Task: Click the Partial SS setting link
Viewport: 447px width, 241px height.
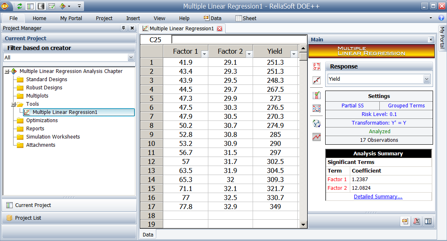Action: (353, 106)
